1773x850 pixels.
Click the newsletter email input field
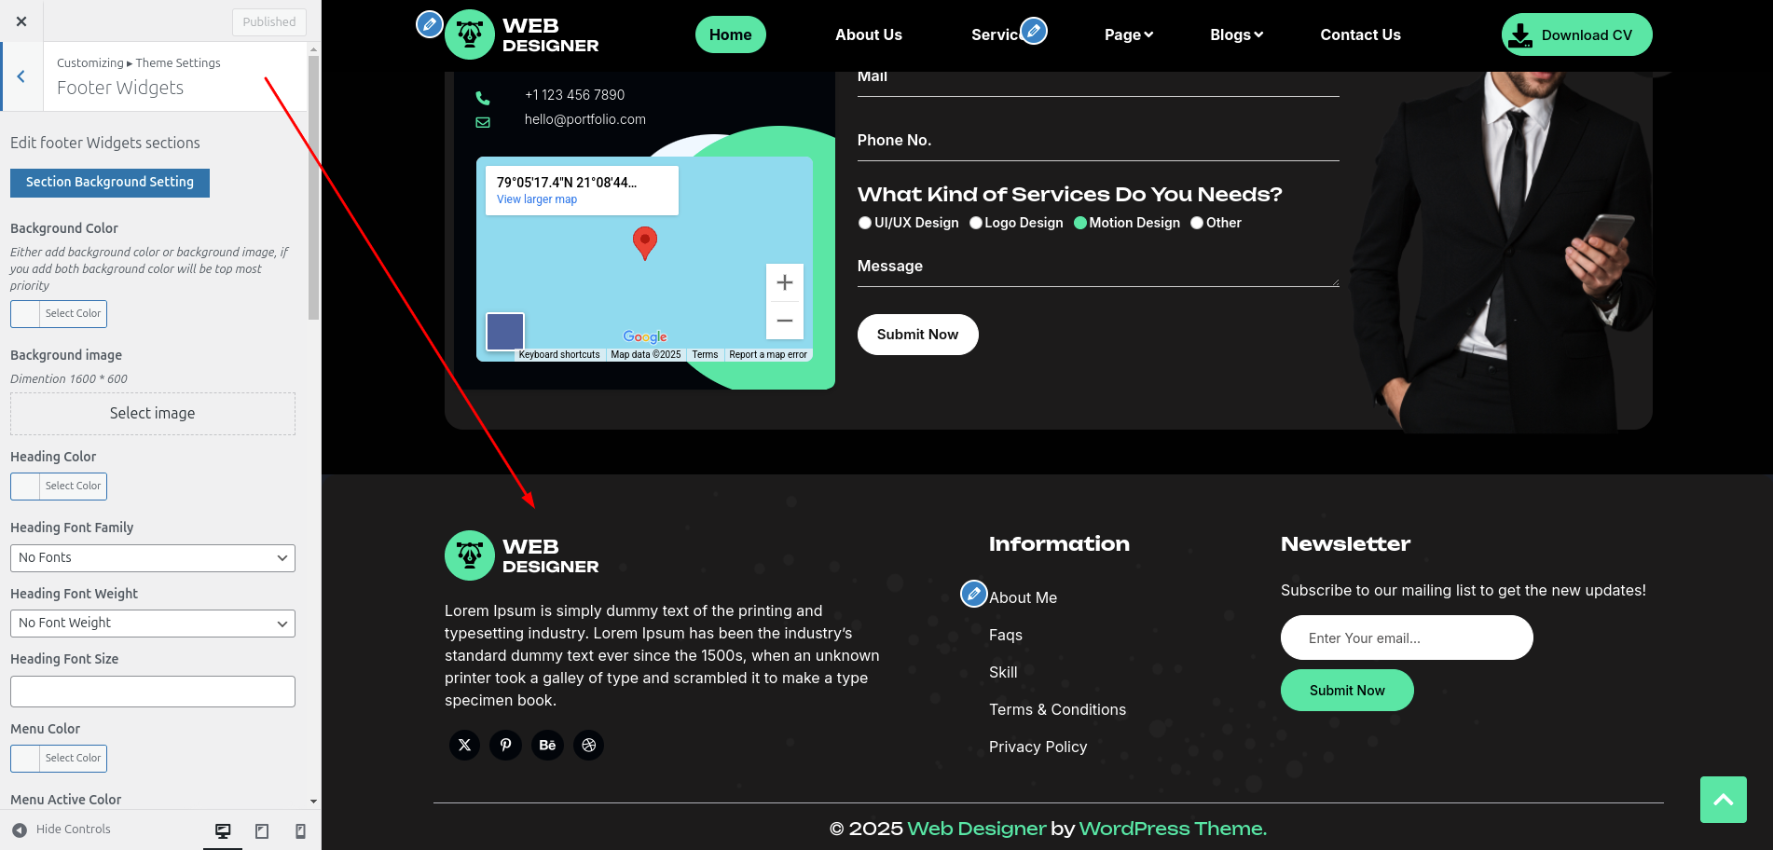pos(1406,637)
